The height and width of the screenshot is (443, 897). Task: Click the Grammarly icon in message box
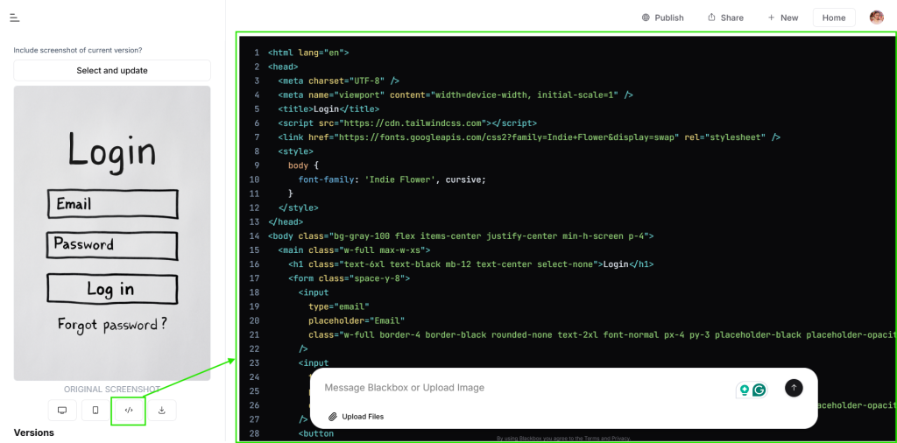click(759, 390)
